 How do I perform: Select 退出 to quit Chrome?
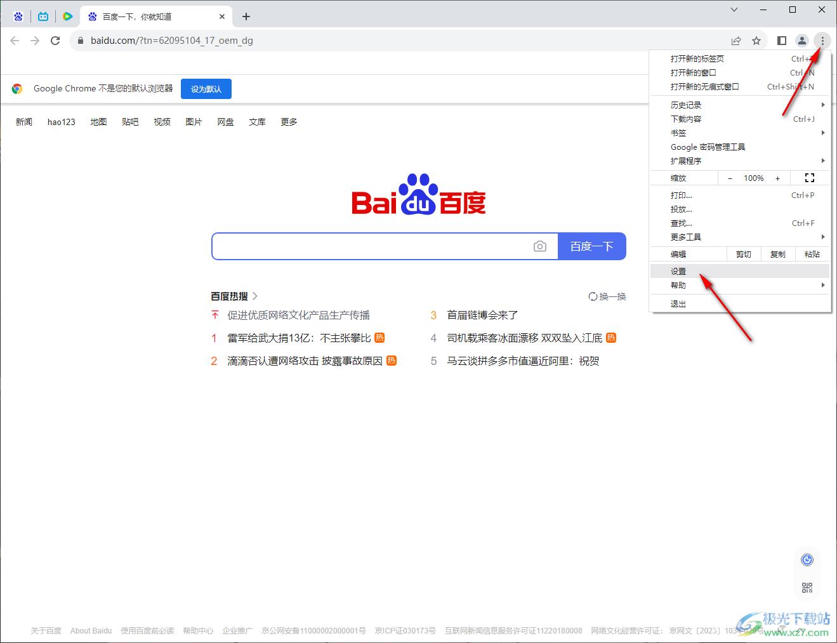point(741,303)
